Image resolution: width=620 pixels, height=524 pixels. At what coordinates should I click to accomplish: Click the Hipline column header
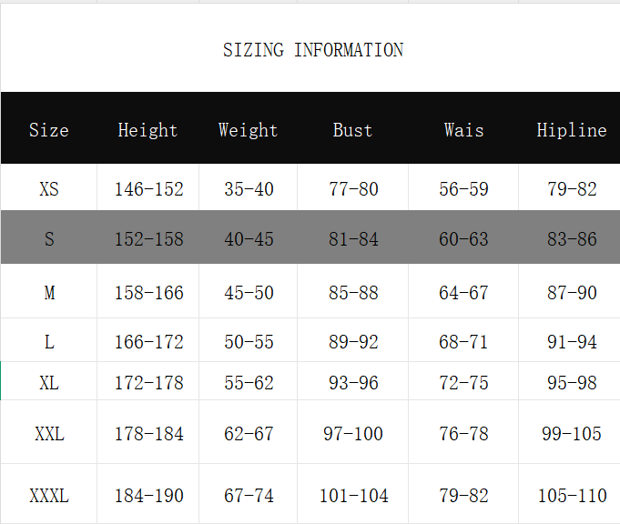pyautogui.click(x=571, y=130)
